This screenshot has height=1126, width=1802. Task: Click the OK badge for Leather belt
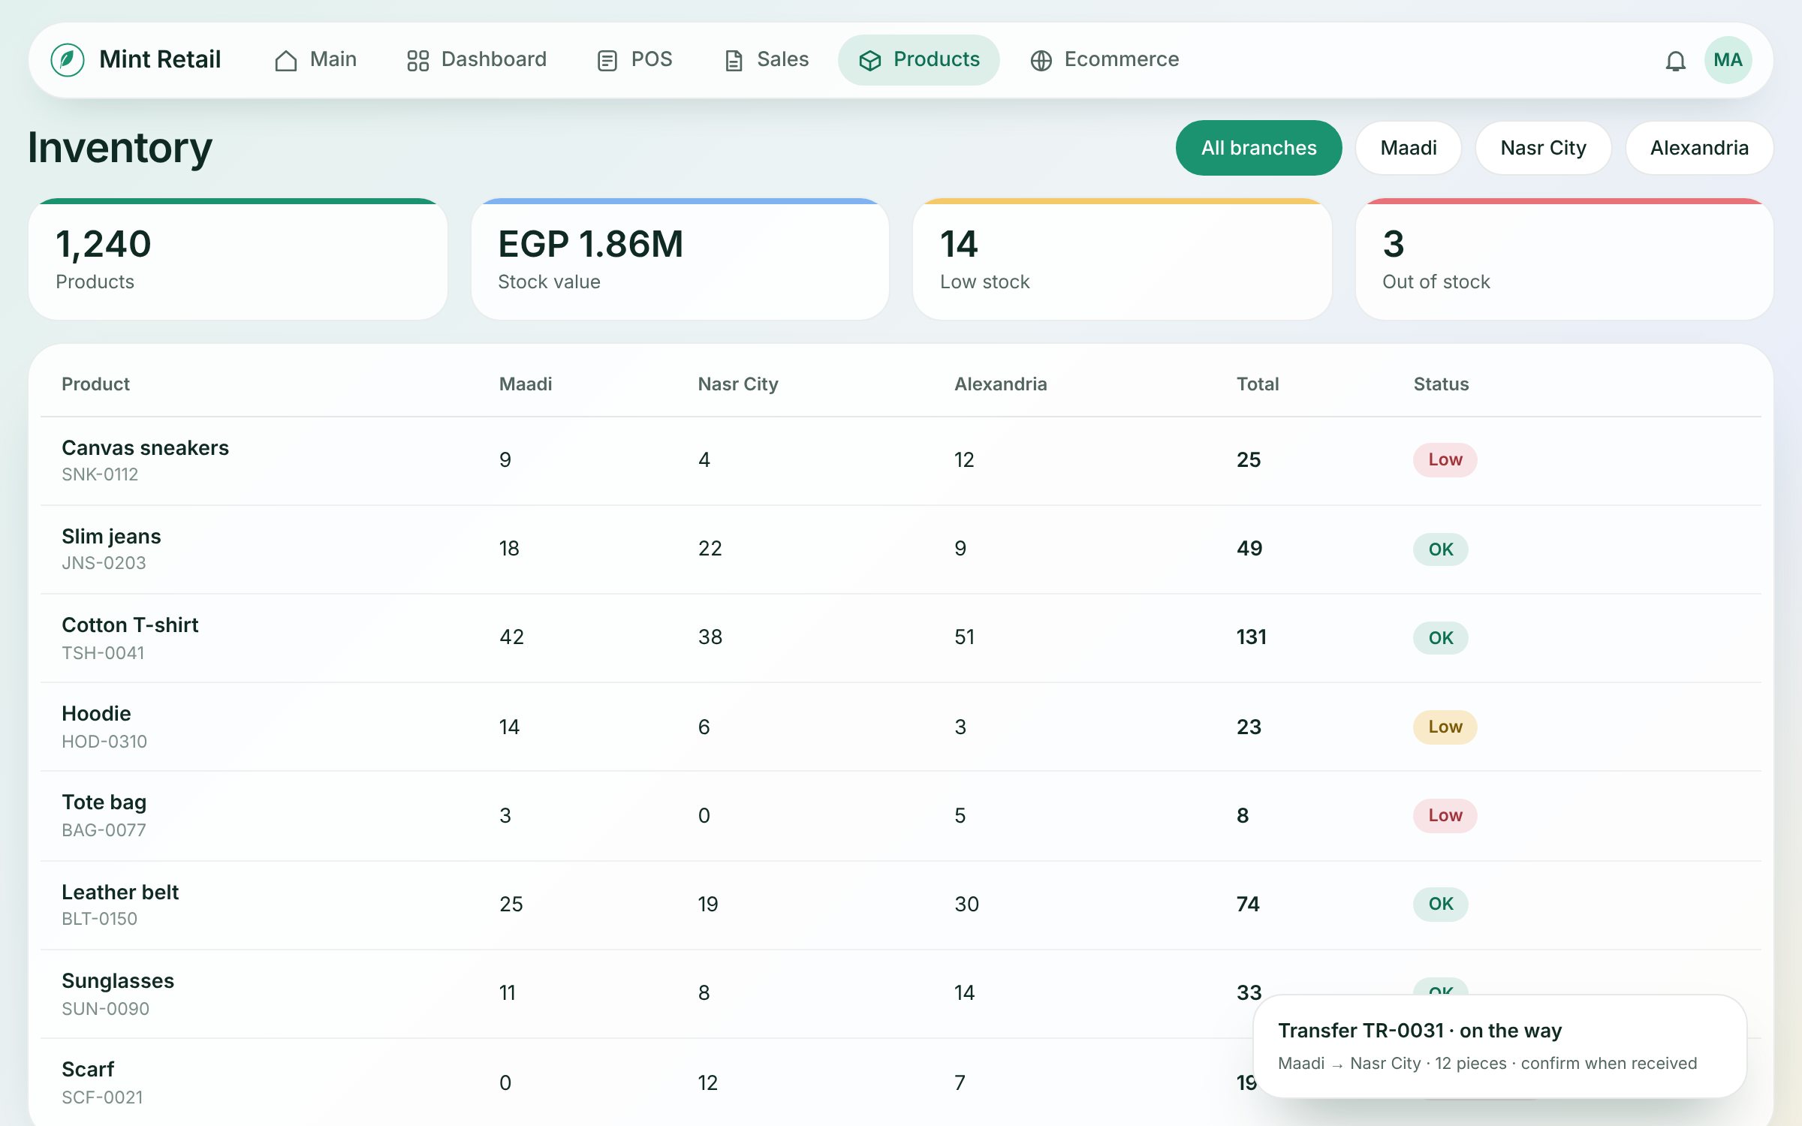pos(1440,903)
